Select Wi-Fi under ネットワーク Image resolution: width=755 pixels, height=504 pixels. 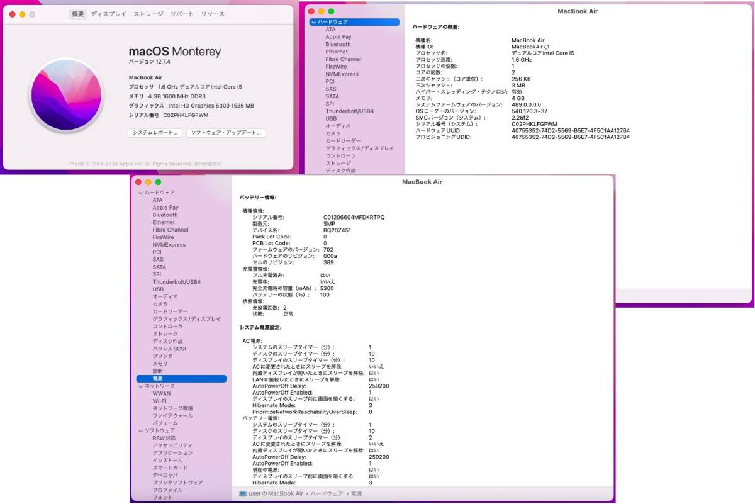[x=159, y=401]
